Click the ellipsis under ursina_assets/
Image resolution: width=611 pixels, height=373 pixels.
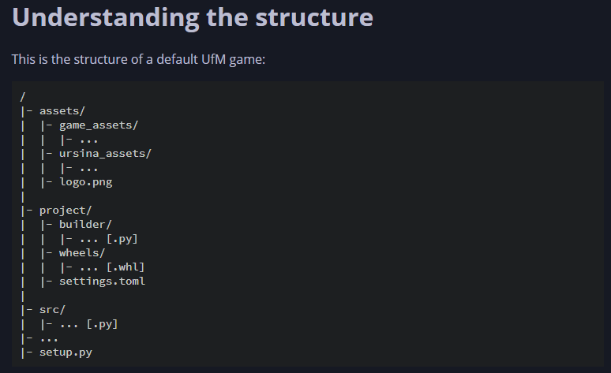coord(88,167)
